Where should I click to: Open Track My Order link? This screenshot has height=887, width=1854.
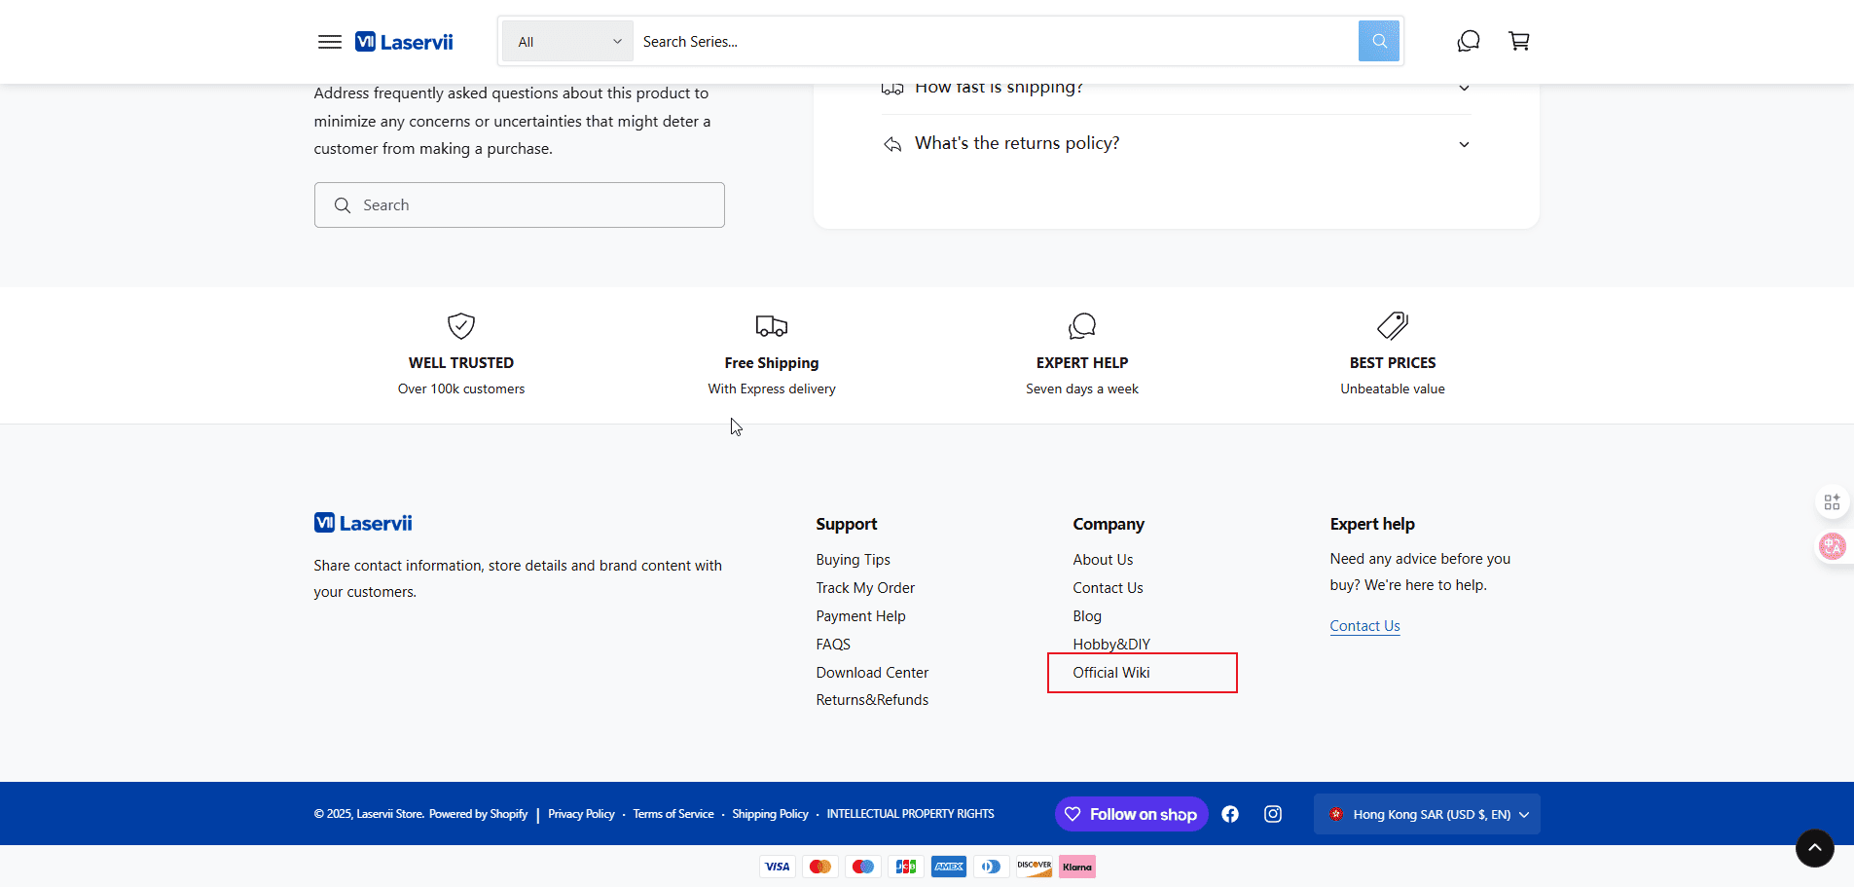pyautogui.click(x=865, y=588)
